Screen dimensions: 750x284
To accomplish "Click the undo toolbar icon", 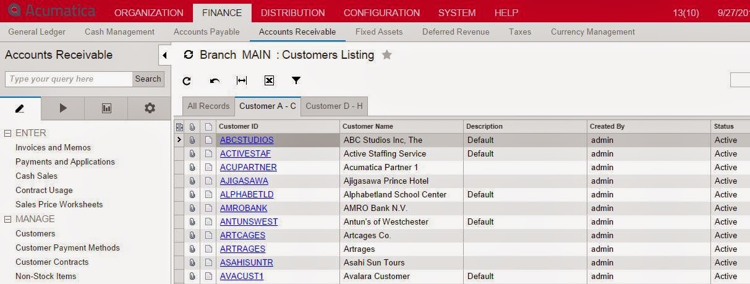I will pos(215,80).
